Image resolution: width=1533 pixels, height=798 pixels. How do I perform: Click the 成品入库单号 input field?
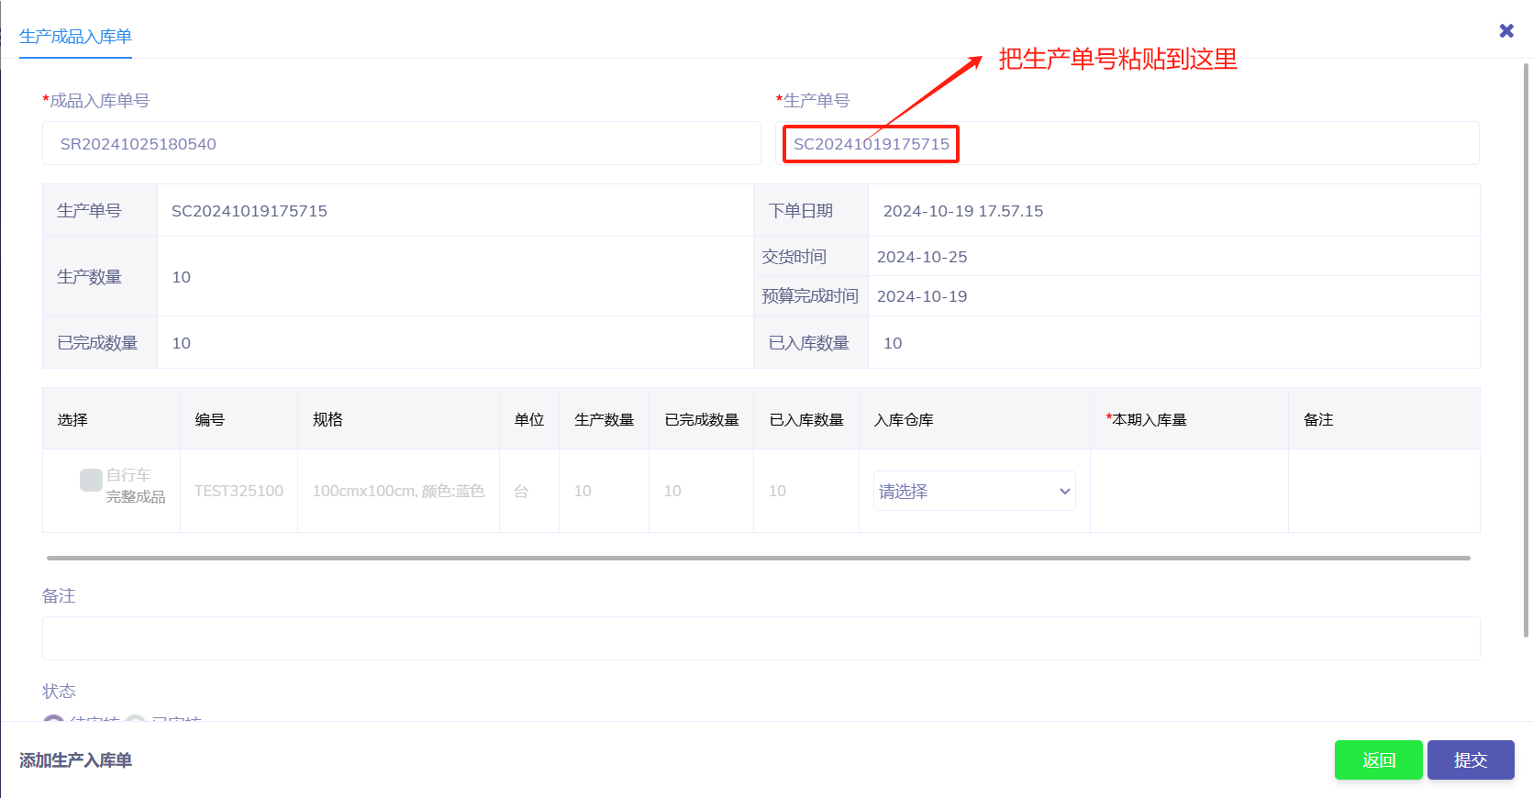pyautogui.click(x=401, y=144)
